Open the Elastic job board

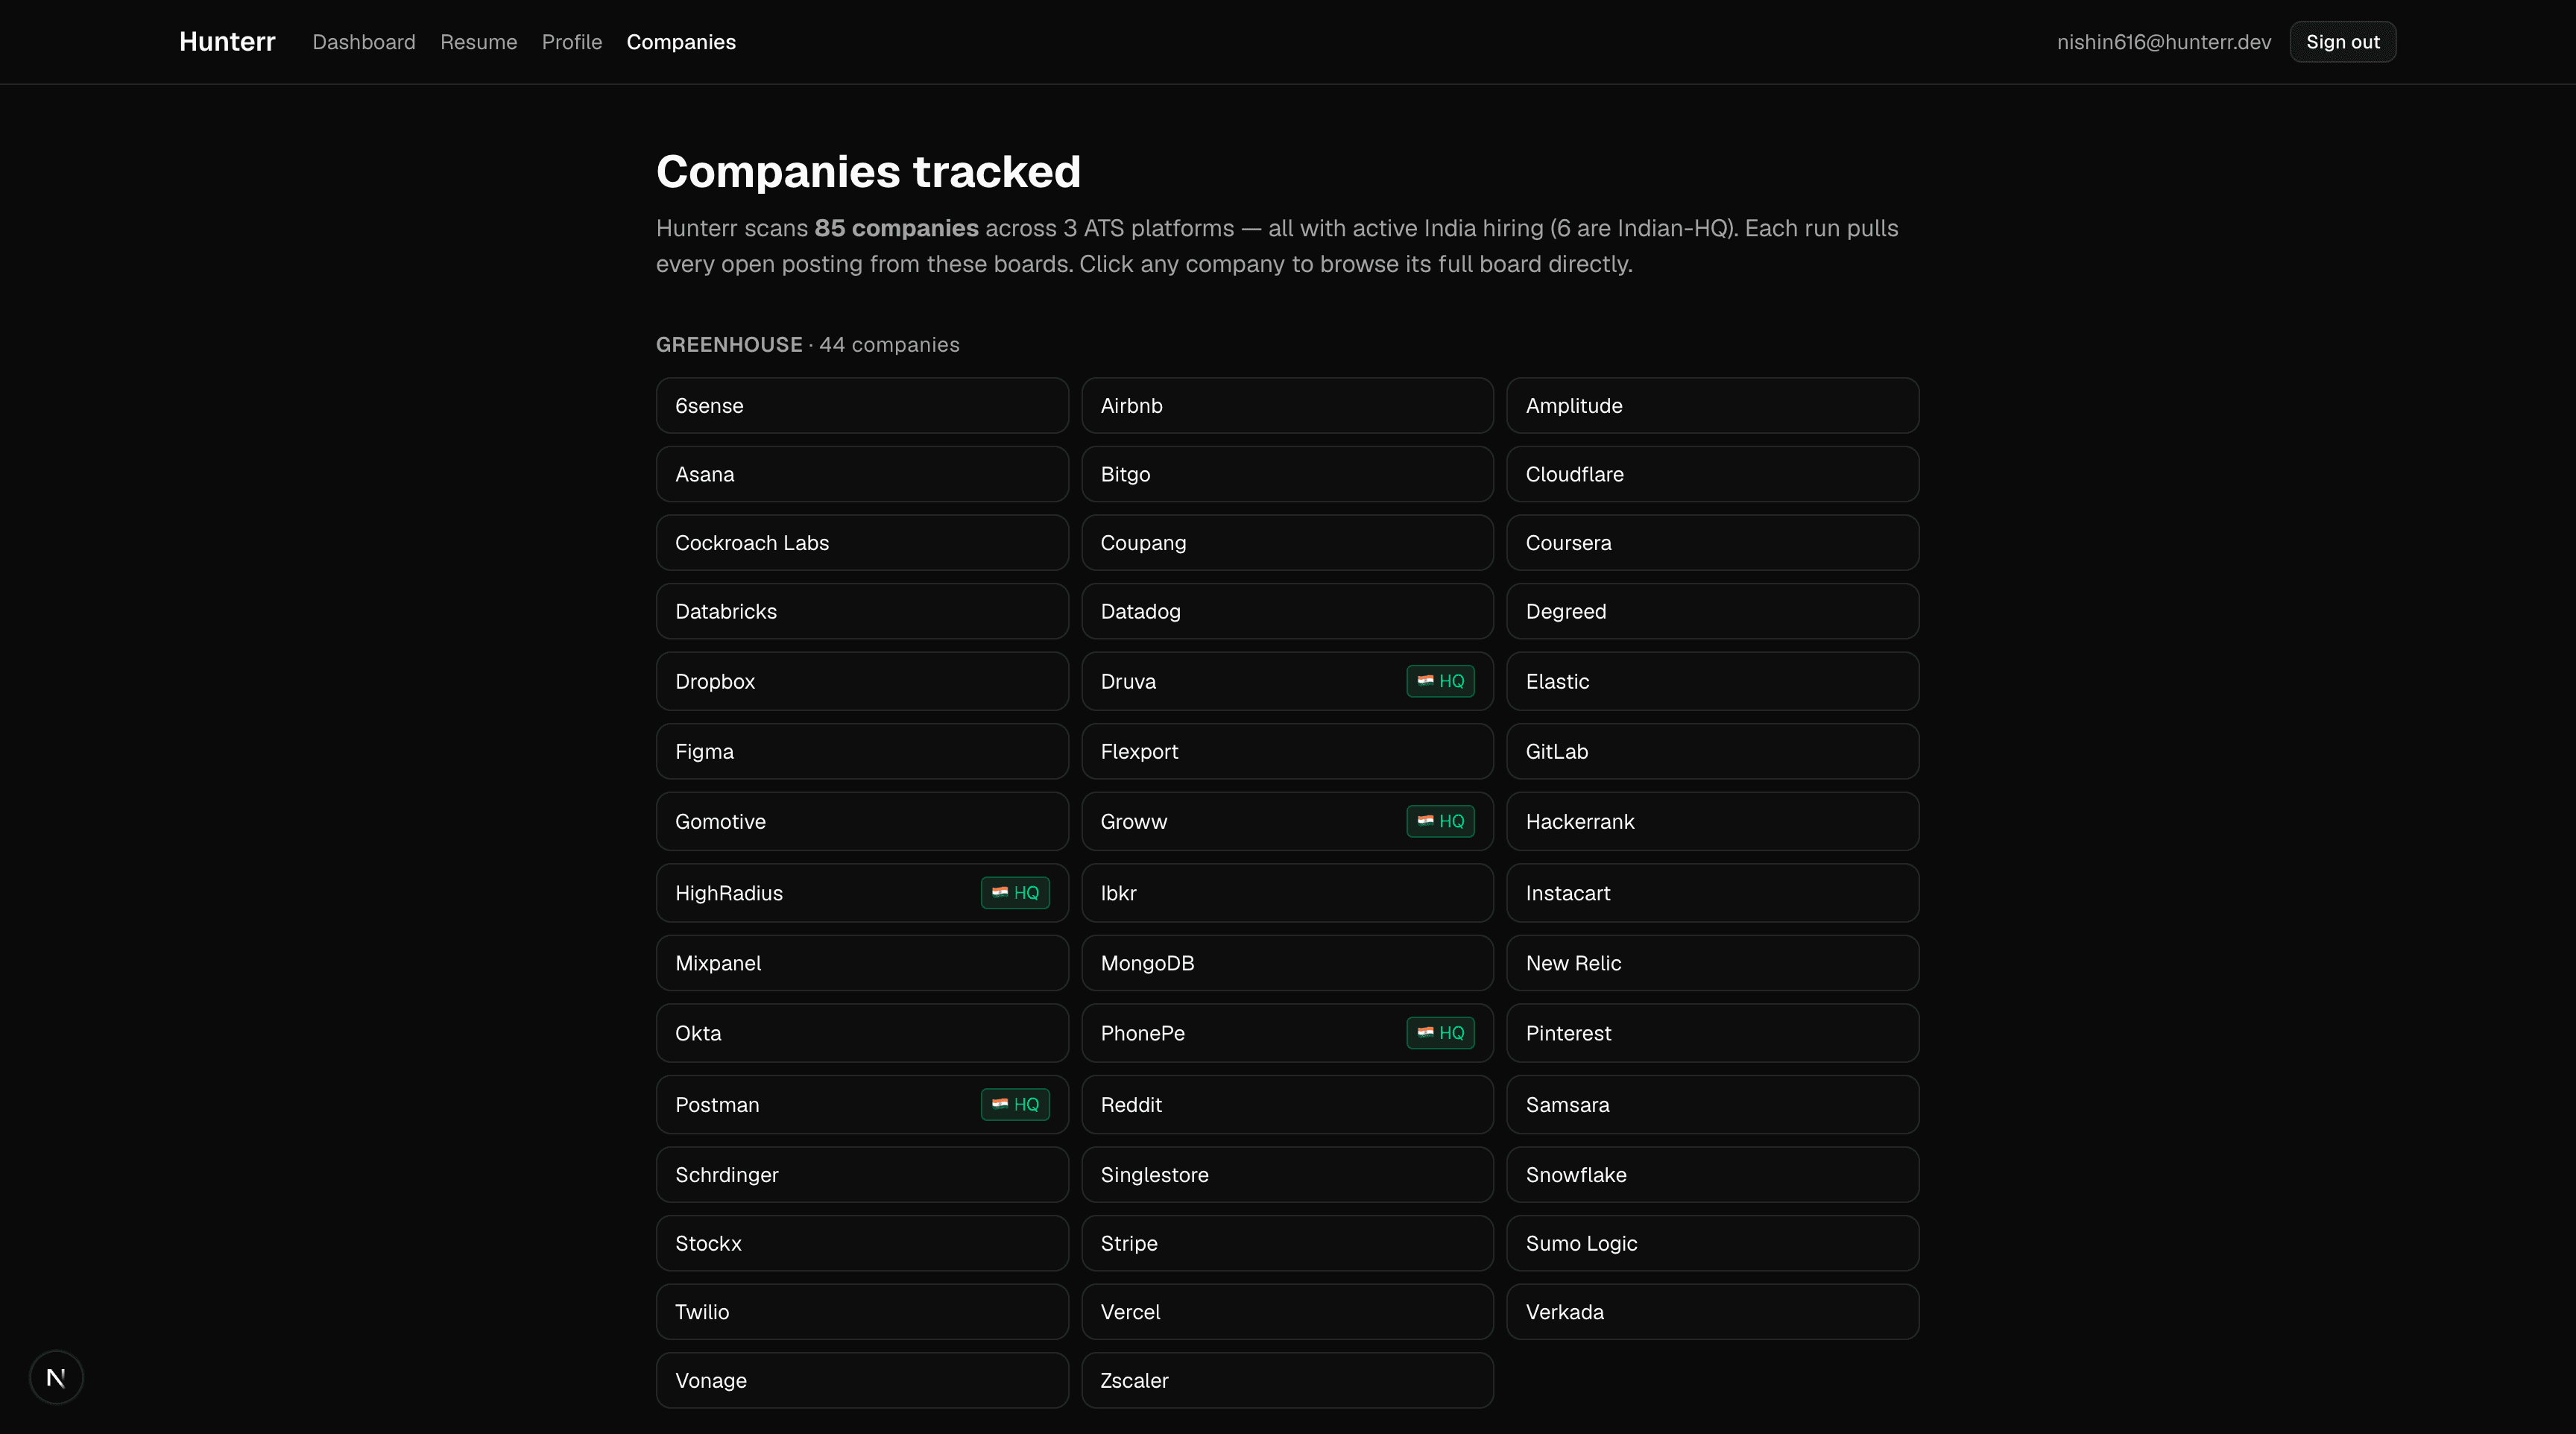coord(1713,681)
